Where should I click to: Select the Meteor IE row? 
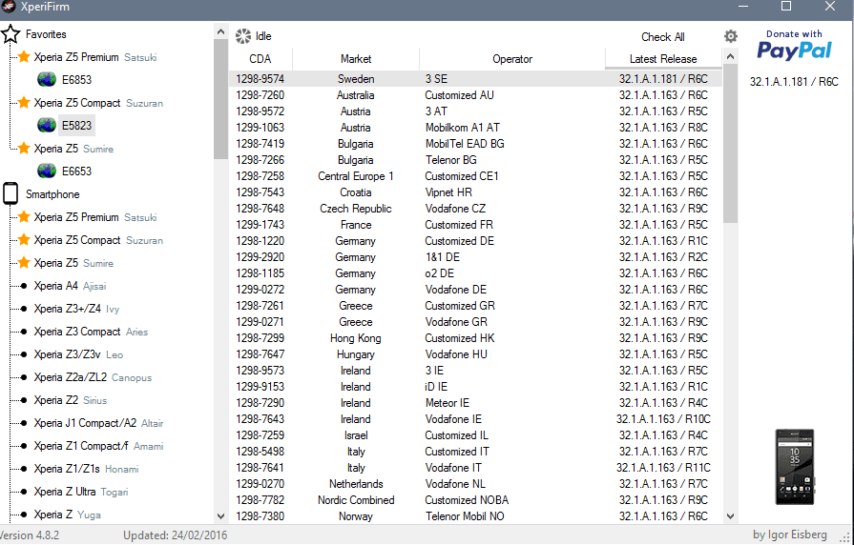[475, 402]
